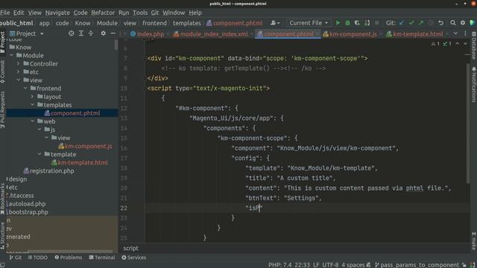Open the Services tool window

134,258
